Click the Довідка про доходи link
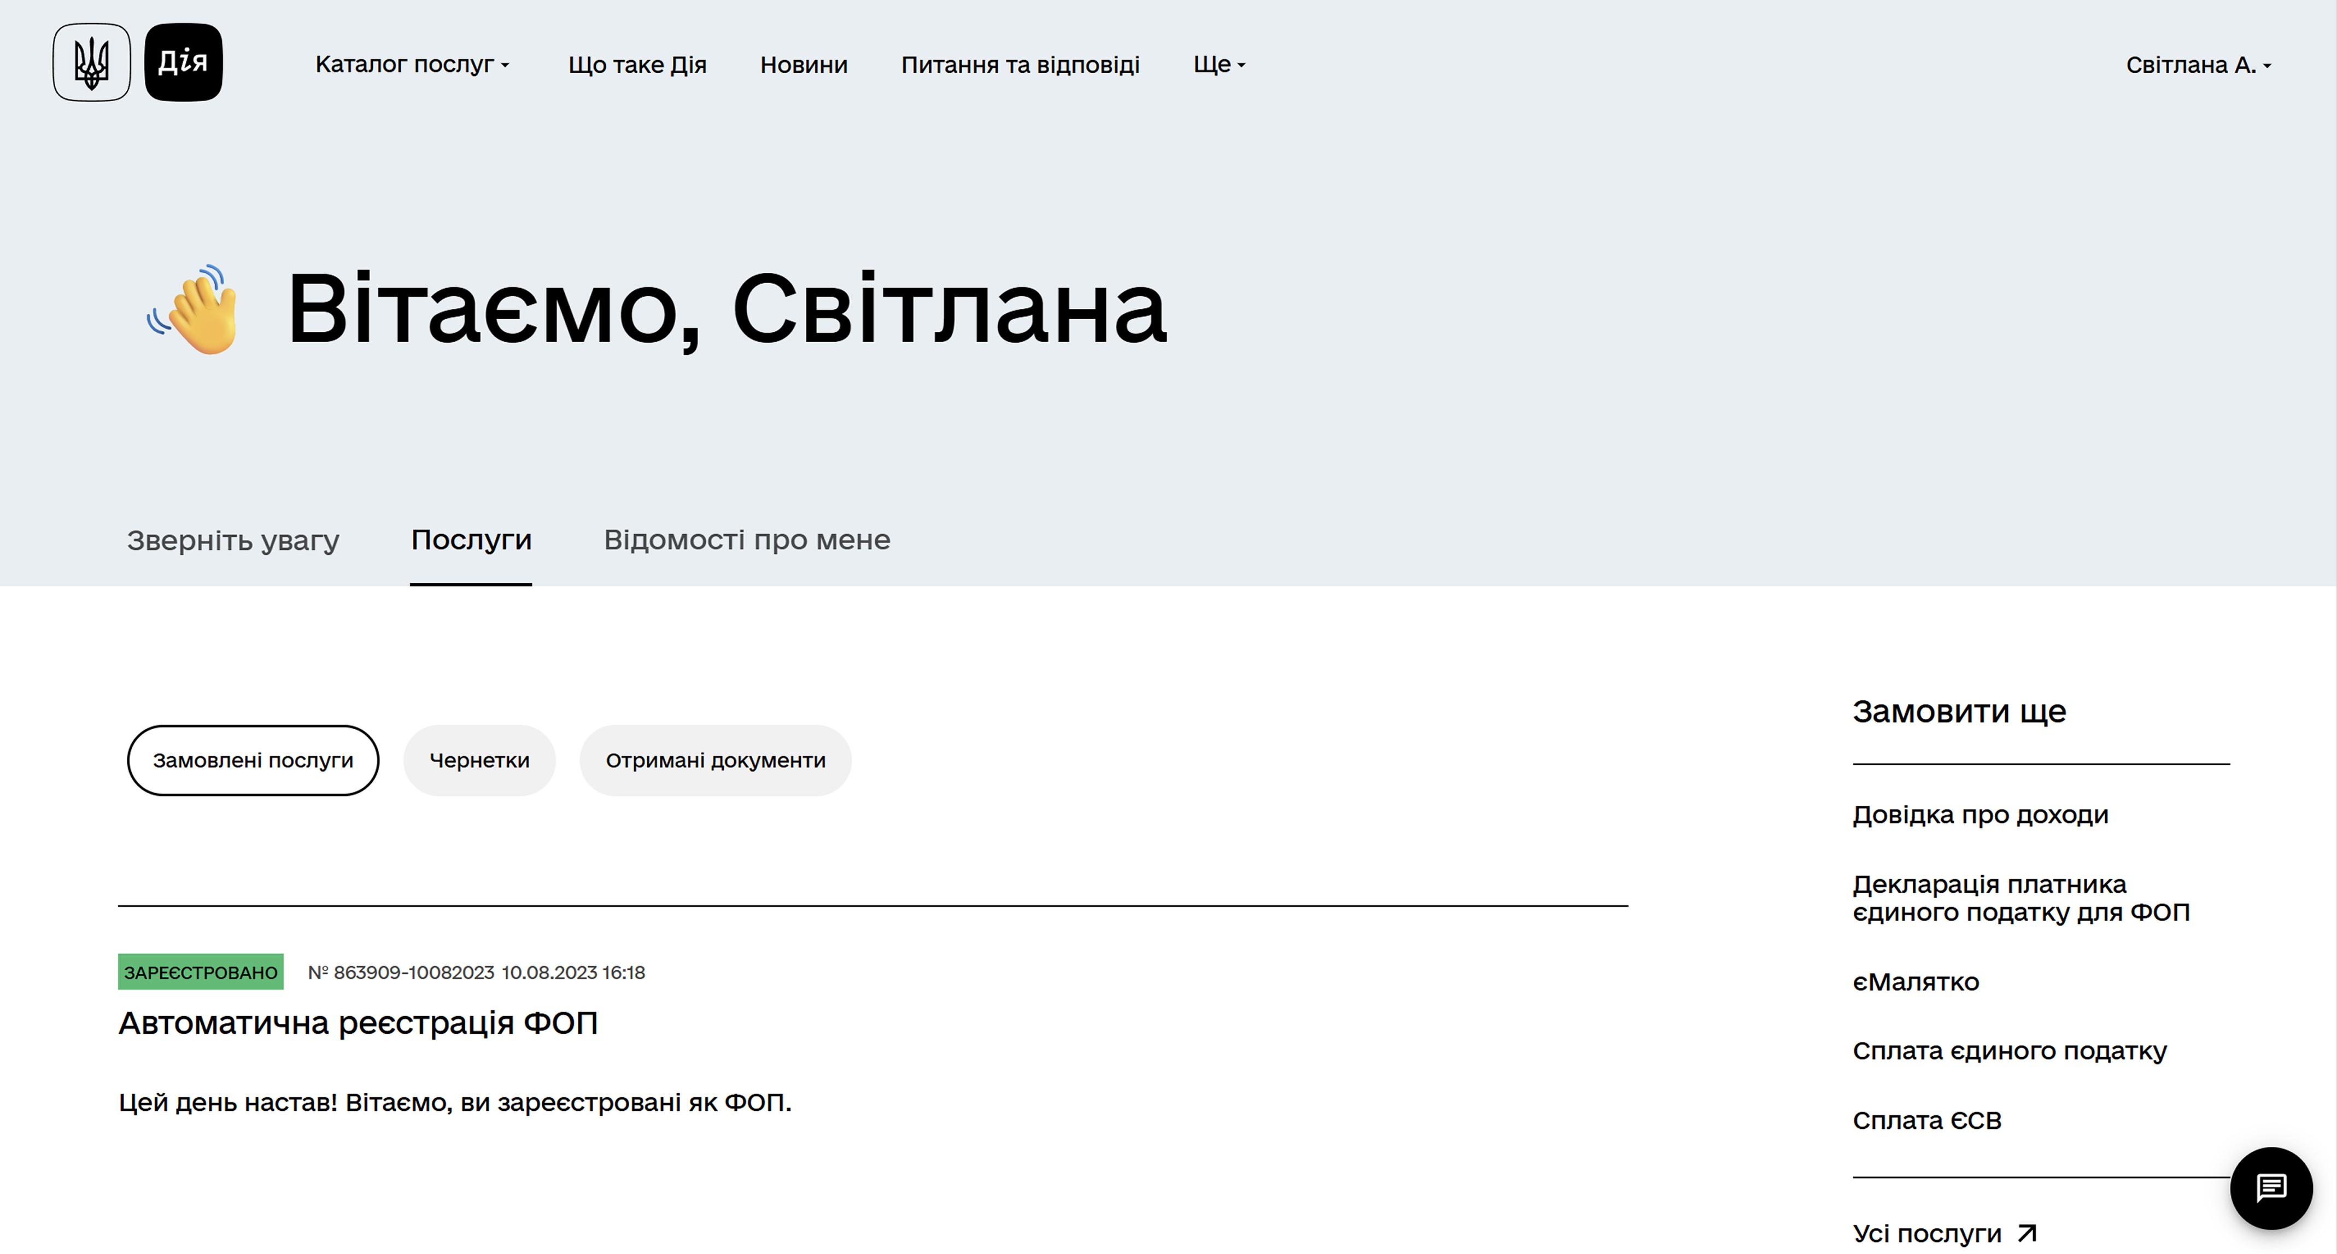The image size is (2337, 1254). click(1979, 815)
